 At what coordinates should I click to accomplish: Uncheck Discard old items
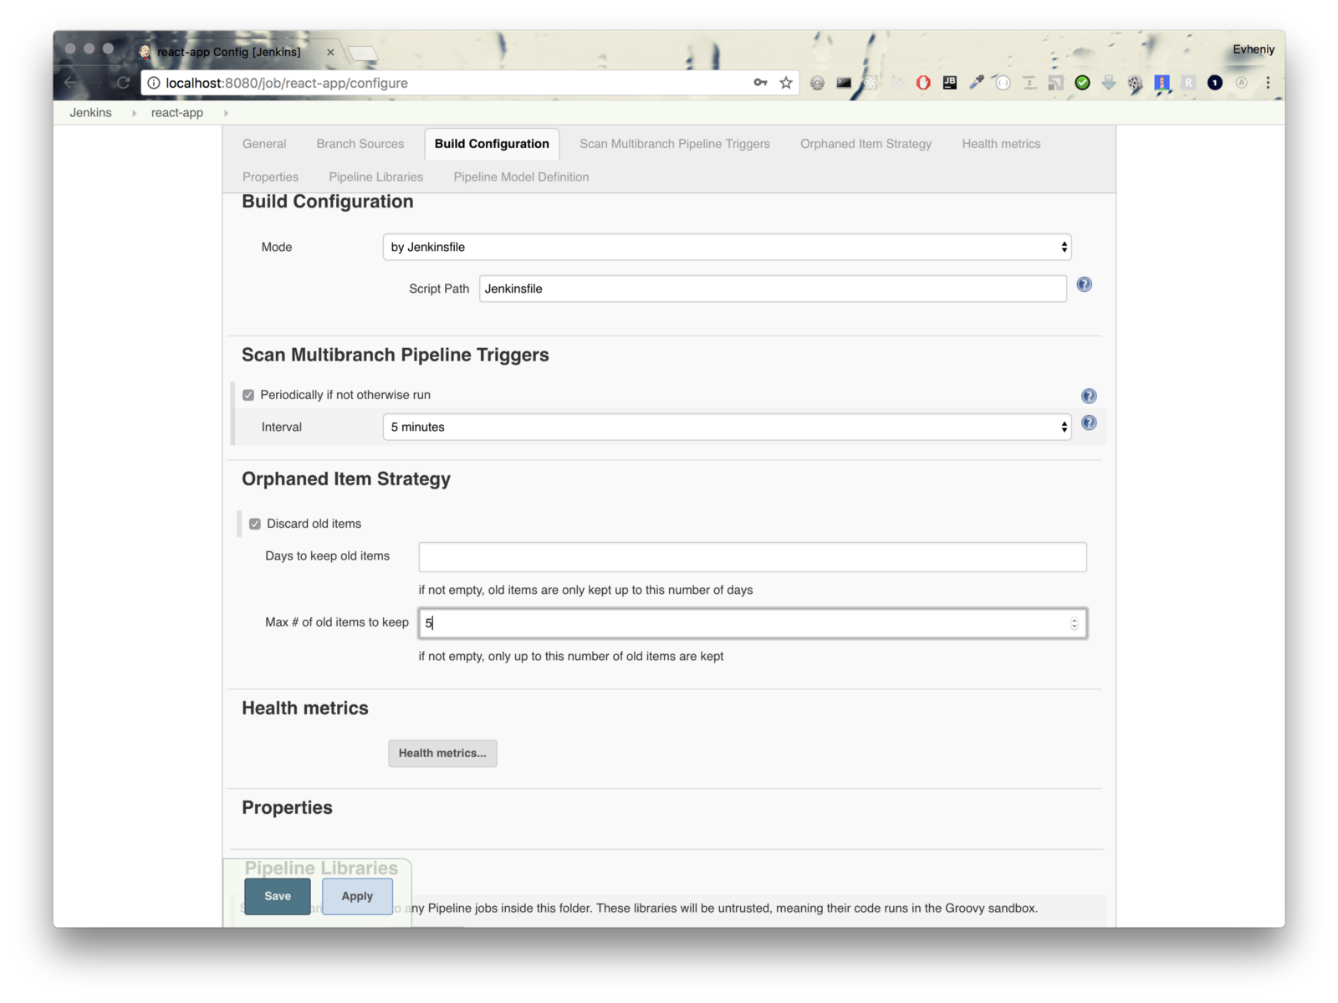click(255, 524)
